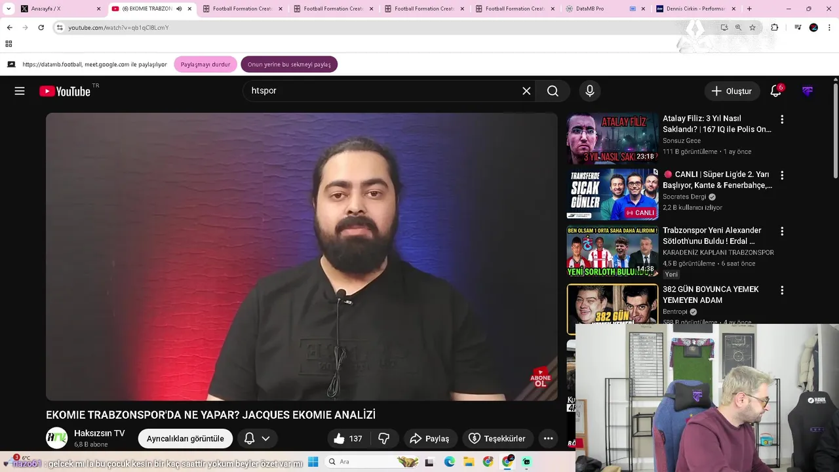Open YouTube notifications bell
This screenshot has width=839, height=472.
(x=775, y=91)
